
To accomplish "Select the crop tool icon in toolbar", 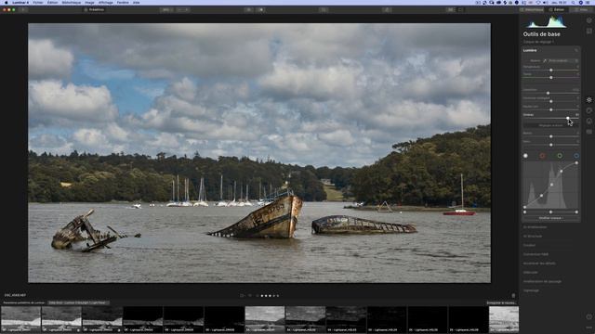I will click(324, 10).
